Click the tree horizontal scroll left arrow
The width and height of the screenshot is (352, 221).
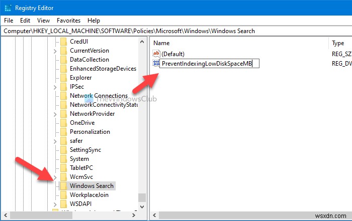click(x=6, y=215)
